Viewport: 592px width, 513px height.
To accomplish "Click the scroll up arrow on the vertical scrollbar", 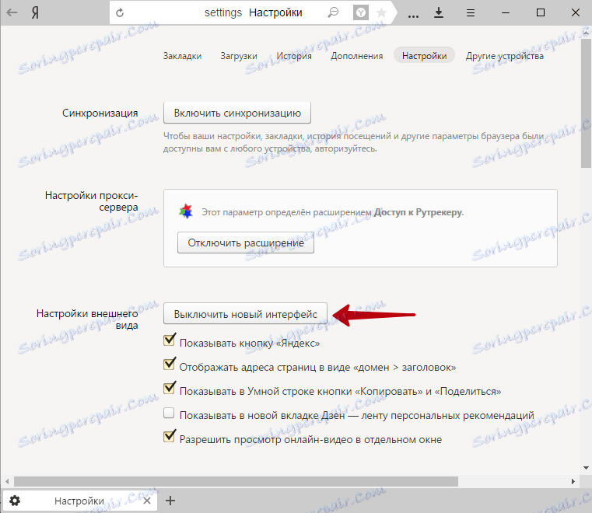I will (586, 33).
